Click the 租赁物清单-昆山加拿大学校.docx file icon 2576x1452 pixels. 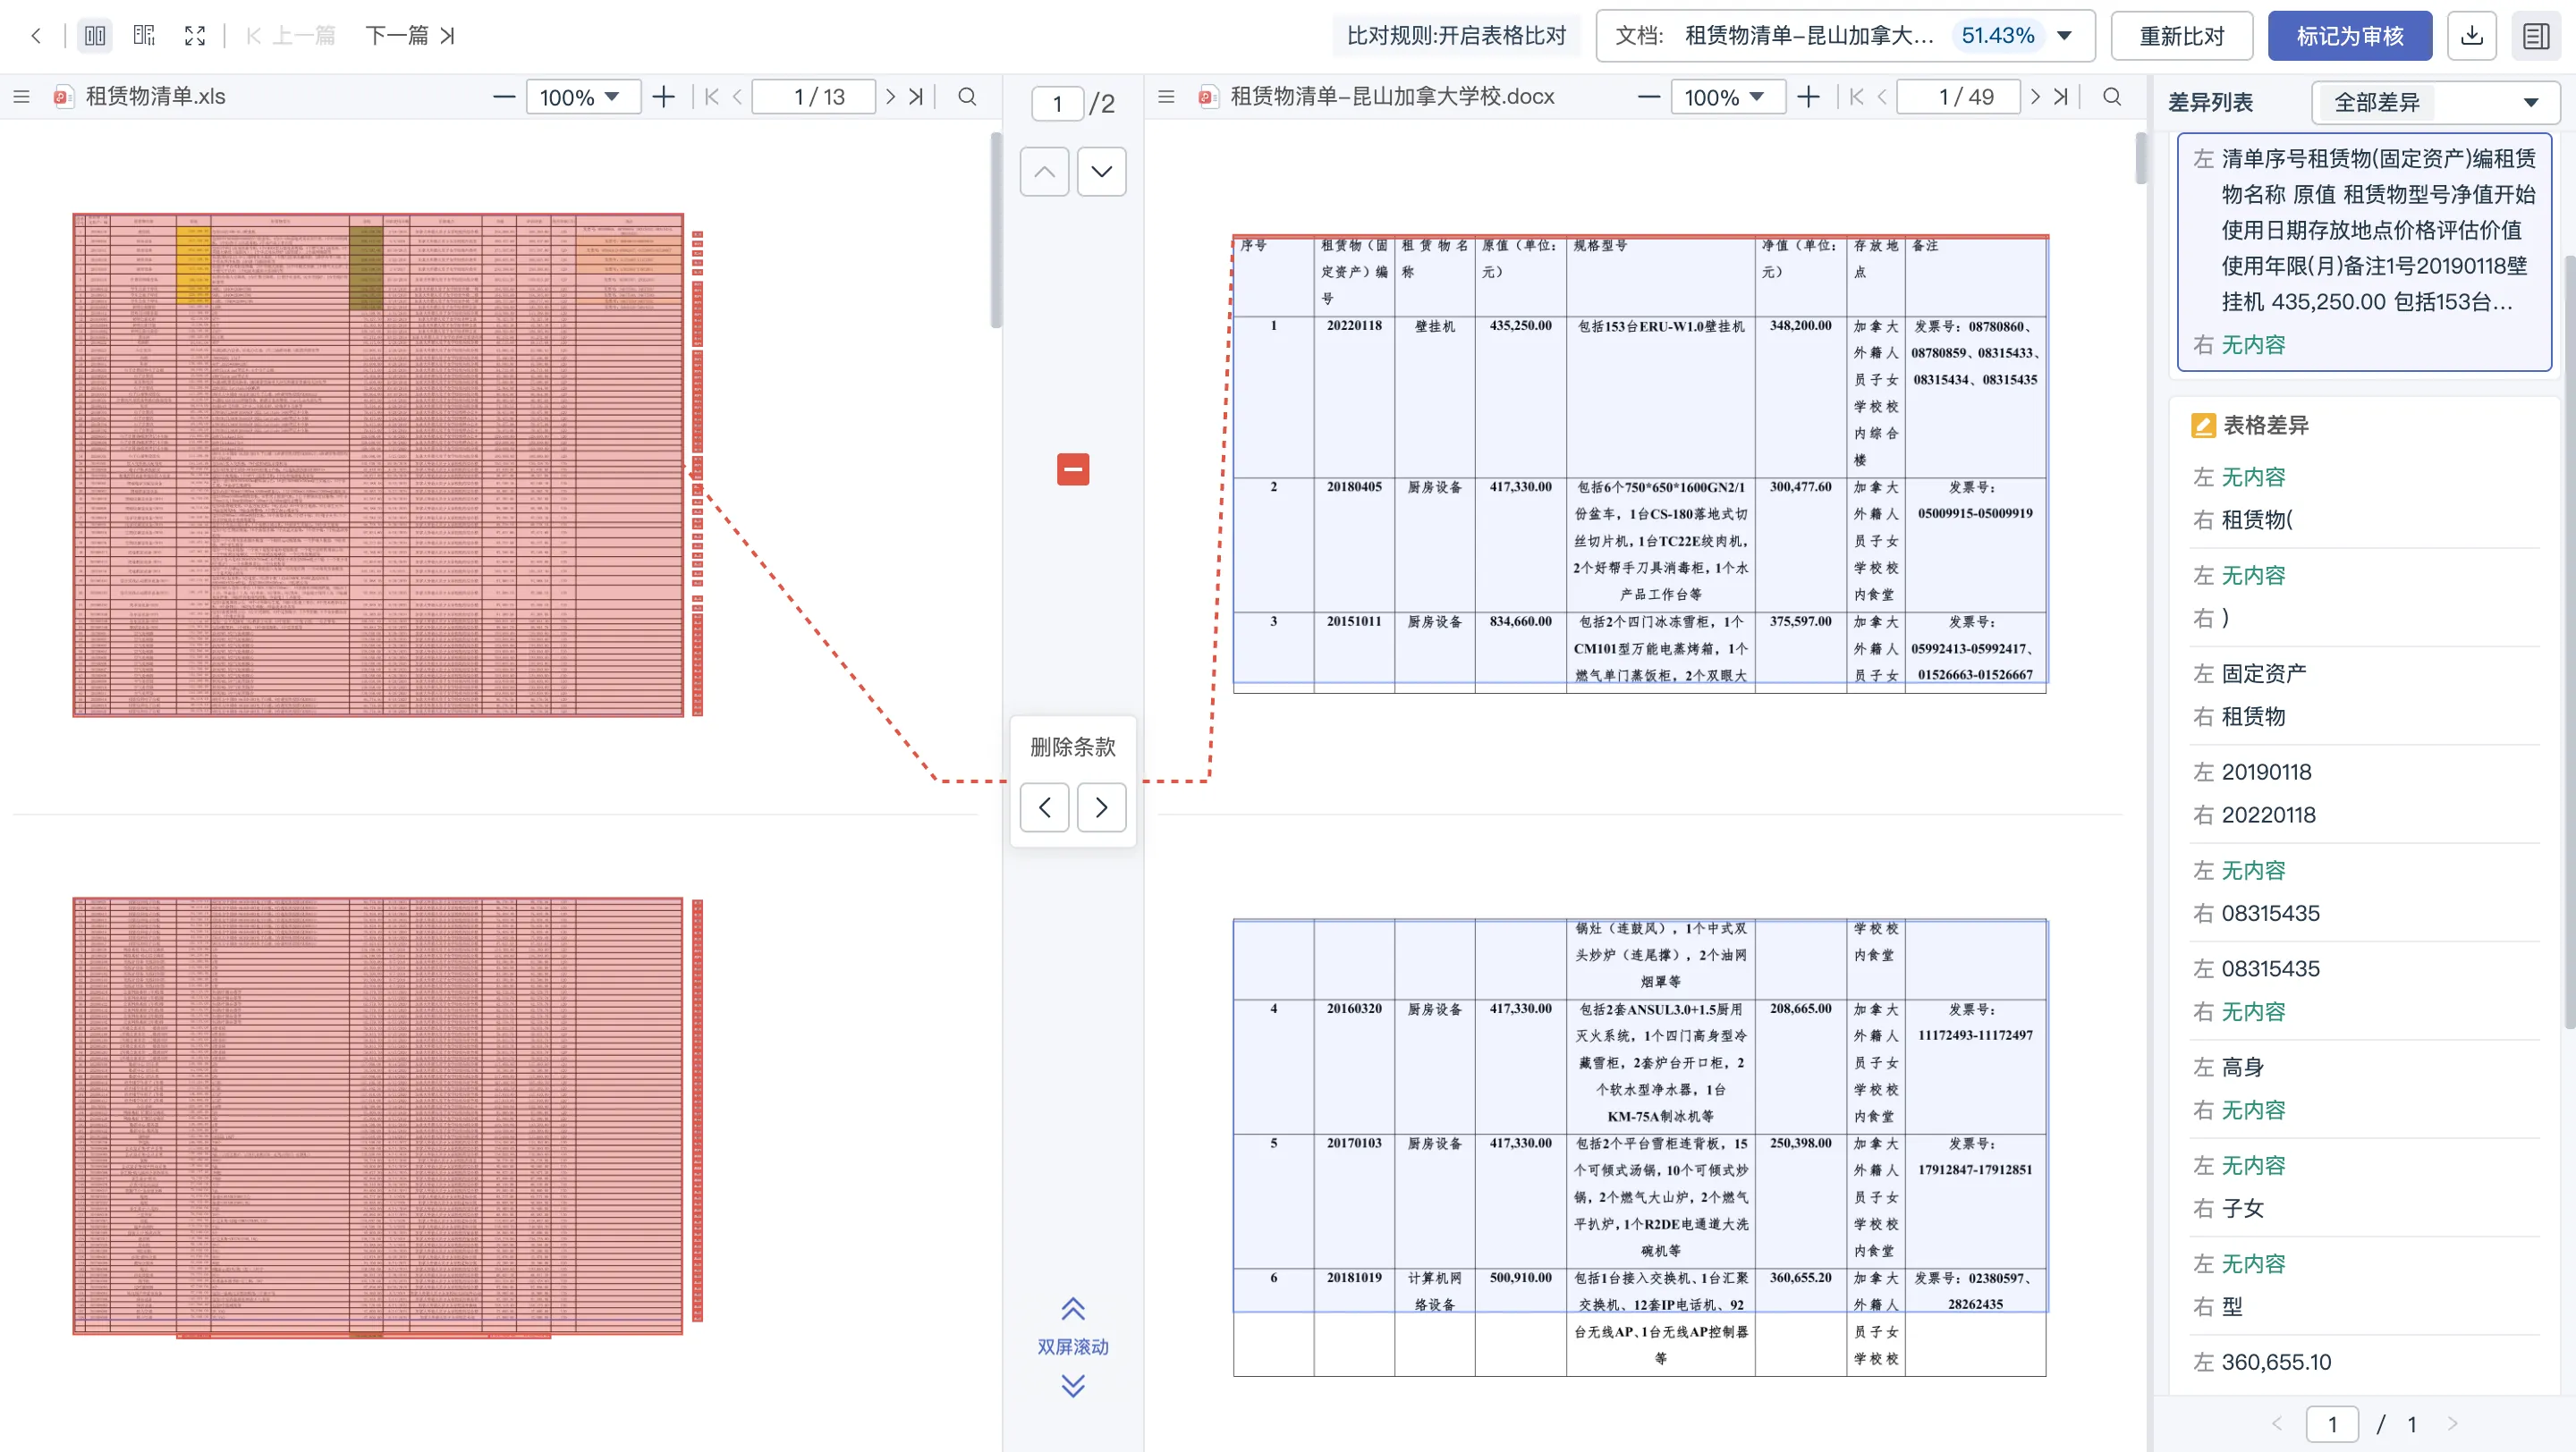(1208, 97)
